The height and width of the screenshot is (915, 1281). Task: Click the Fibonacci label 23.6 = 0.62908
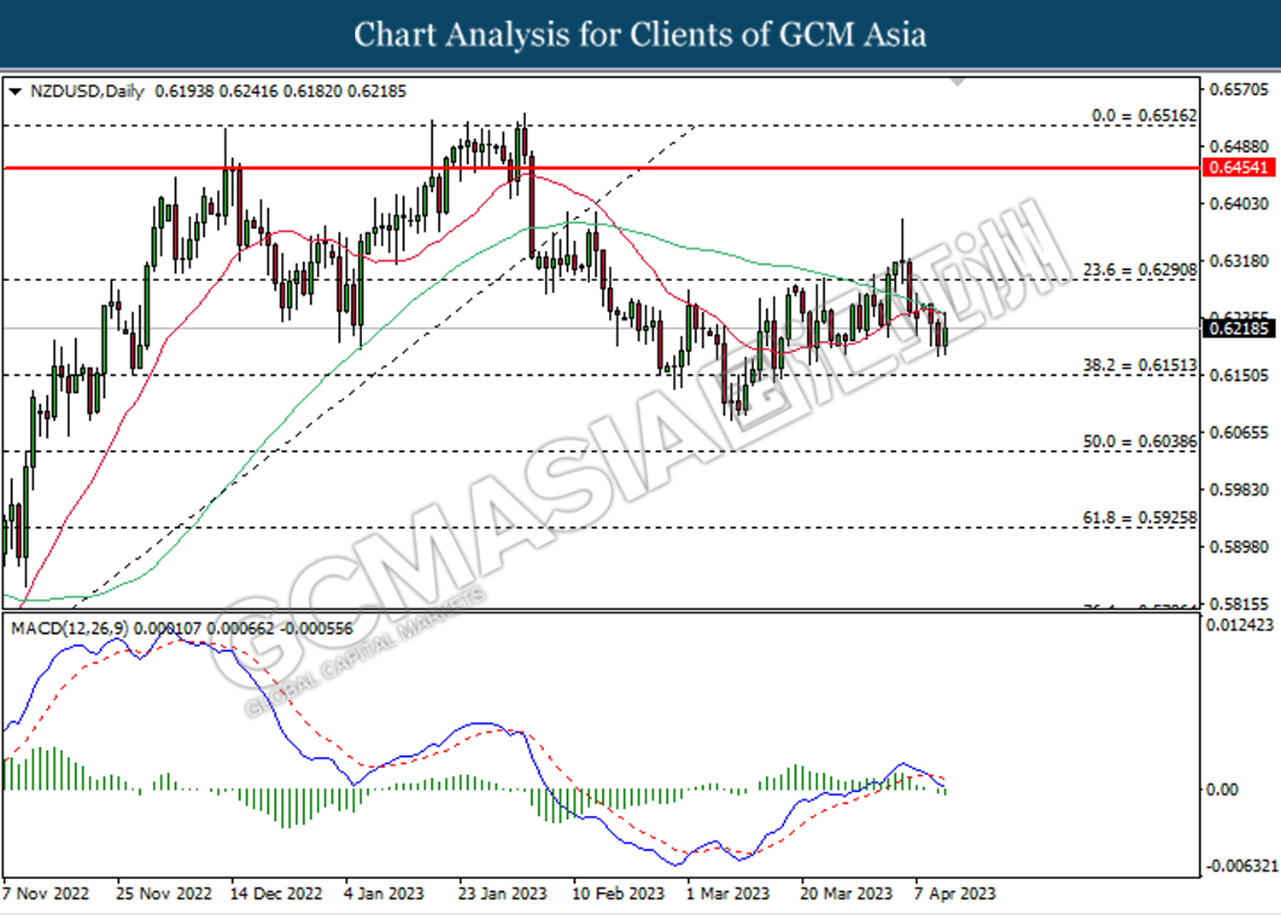tap(1140, 270)
